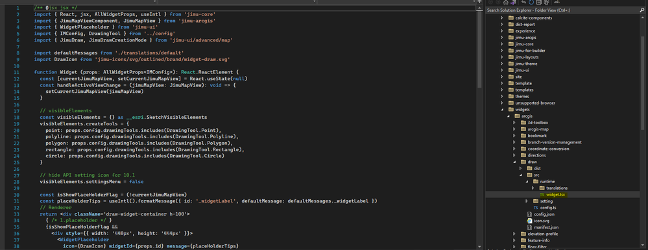Open config.json in the tree
The image size is (648, 250).
(x=544, y=214)
